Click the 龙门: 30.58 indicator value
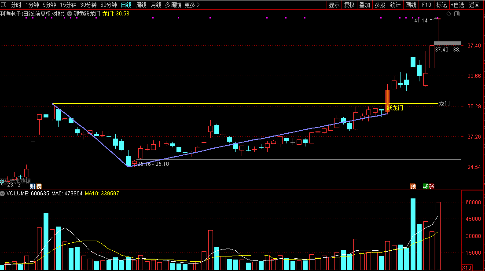 point(116,14)
